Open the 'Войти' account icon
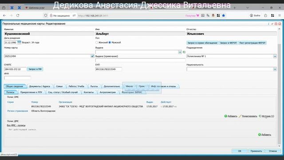Viewport: 284px width, 160px height. pos(251,16)
